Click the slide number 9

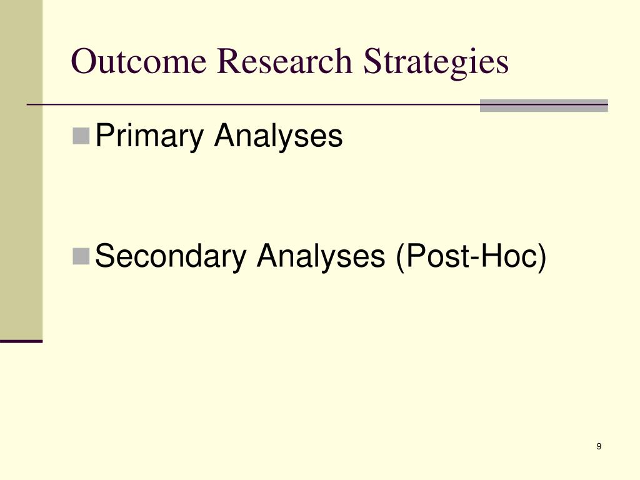coord(599,446)
